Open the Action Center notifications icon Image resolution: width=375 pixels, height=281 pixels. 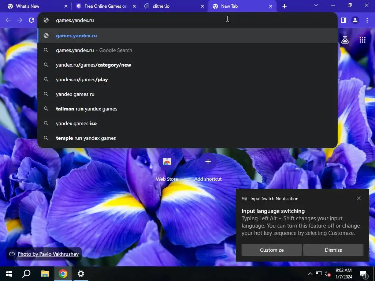click(x=363, y=274)
